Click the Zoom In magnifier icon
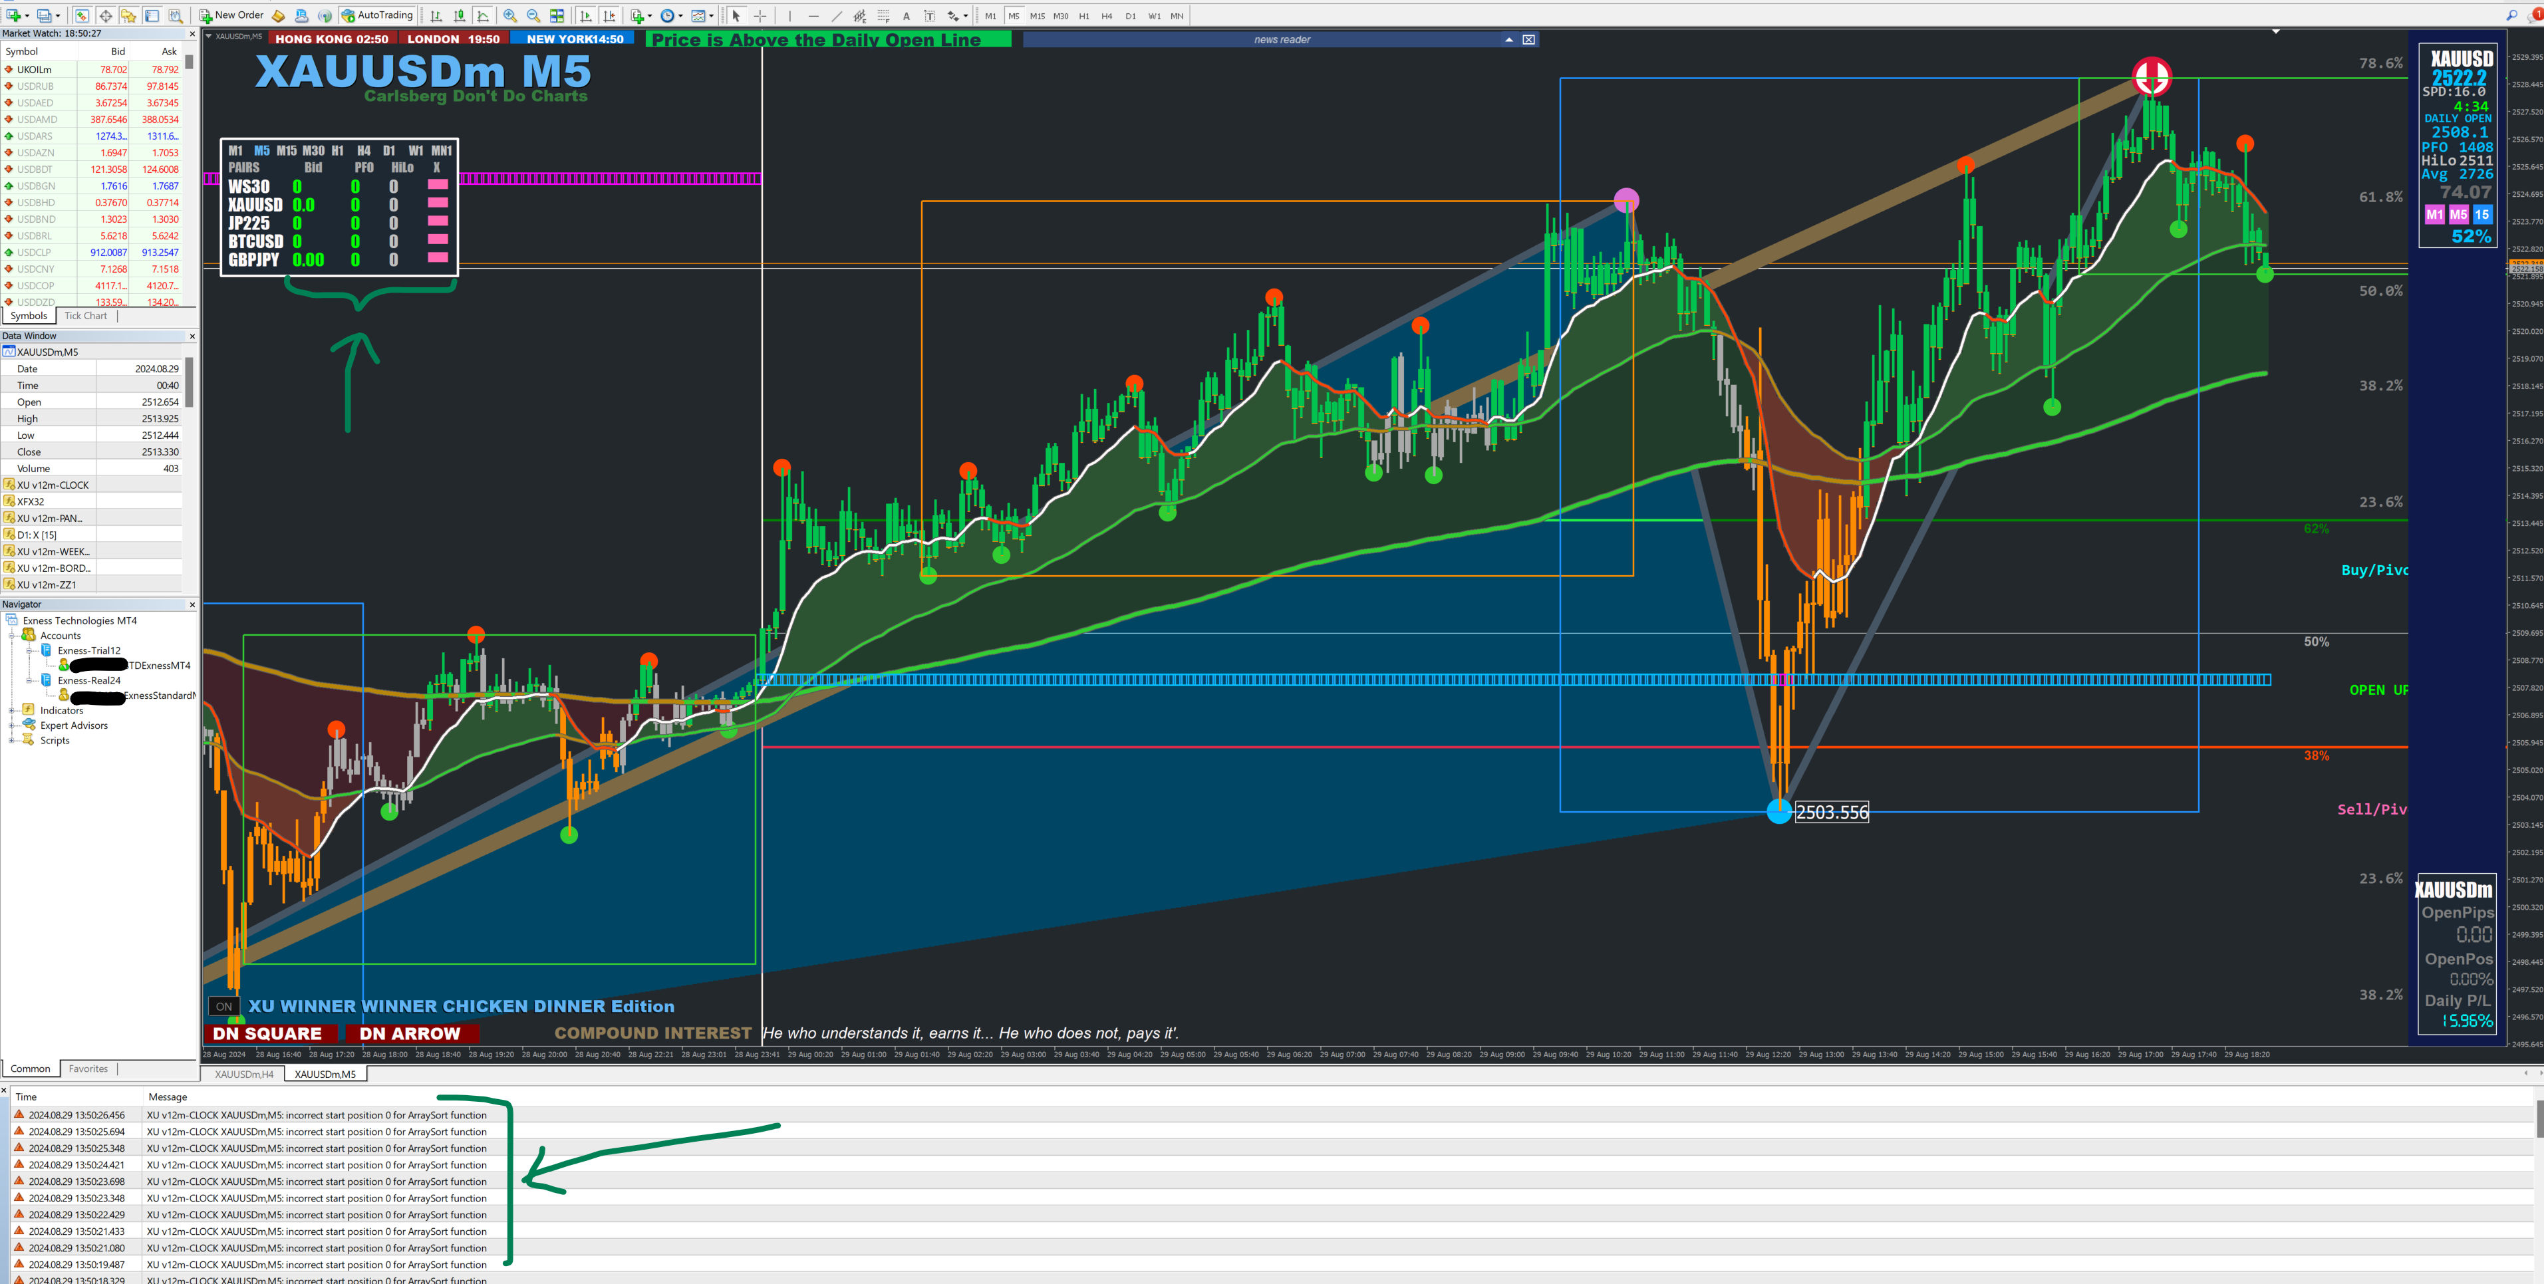The image size is (2544, 1284). (x=509, y=16)
